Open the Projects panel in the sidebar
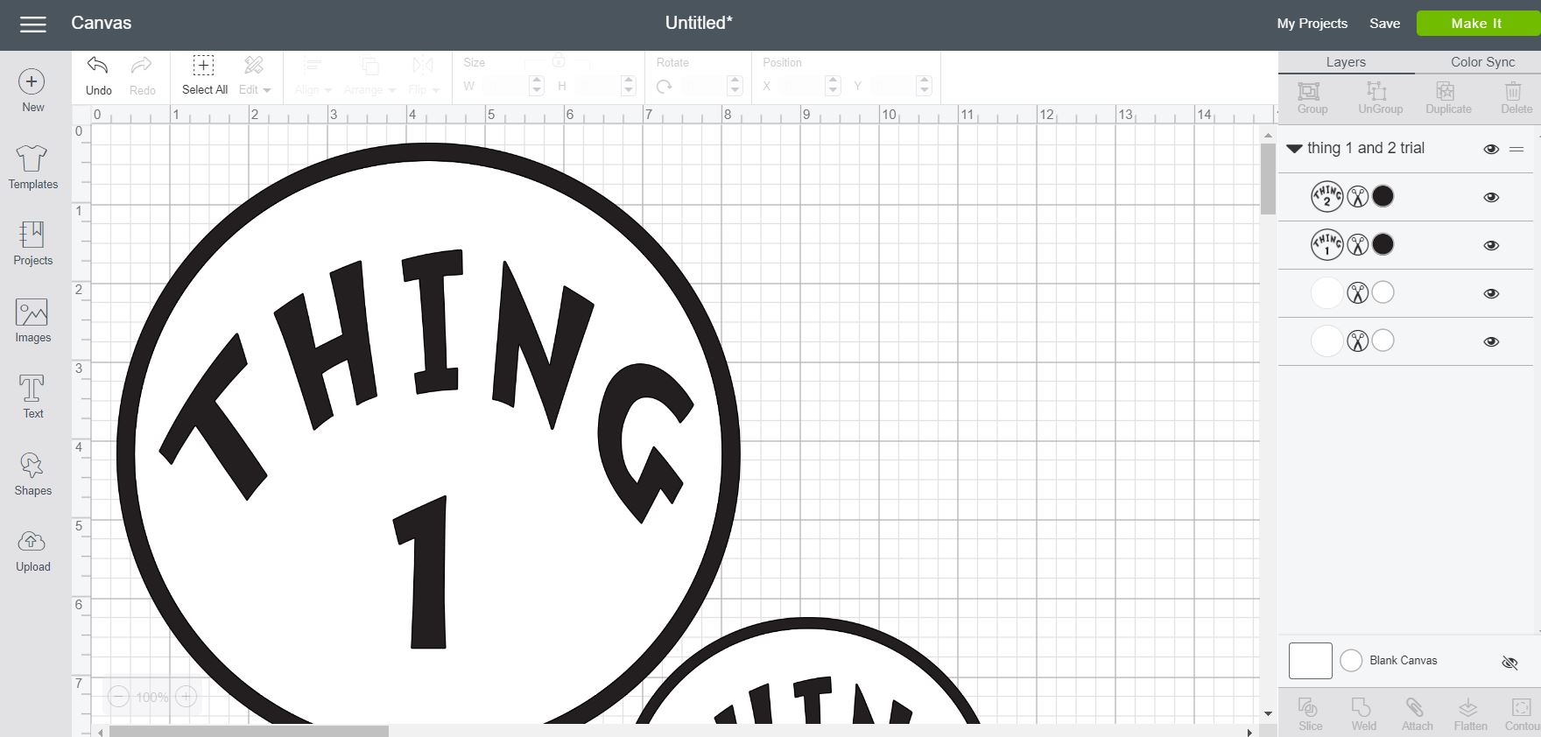This screenshot has height=737, width=1541. (32, 243)
